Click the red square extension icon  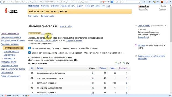point(162,2)
